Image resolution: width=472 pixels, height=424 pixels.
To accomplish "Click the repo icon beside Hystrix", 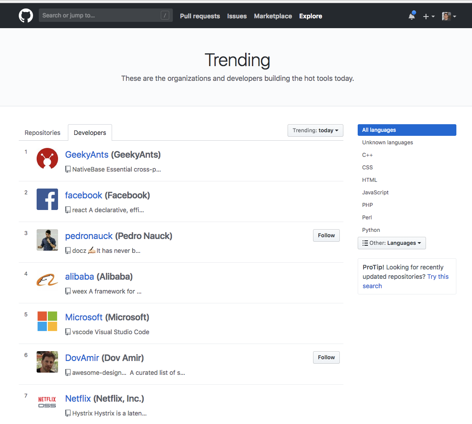I will pyautogui.click(x=68, y=413).
